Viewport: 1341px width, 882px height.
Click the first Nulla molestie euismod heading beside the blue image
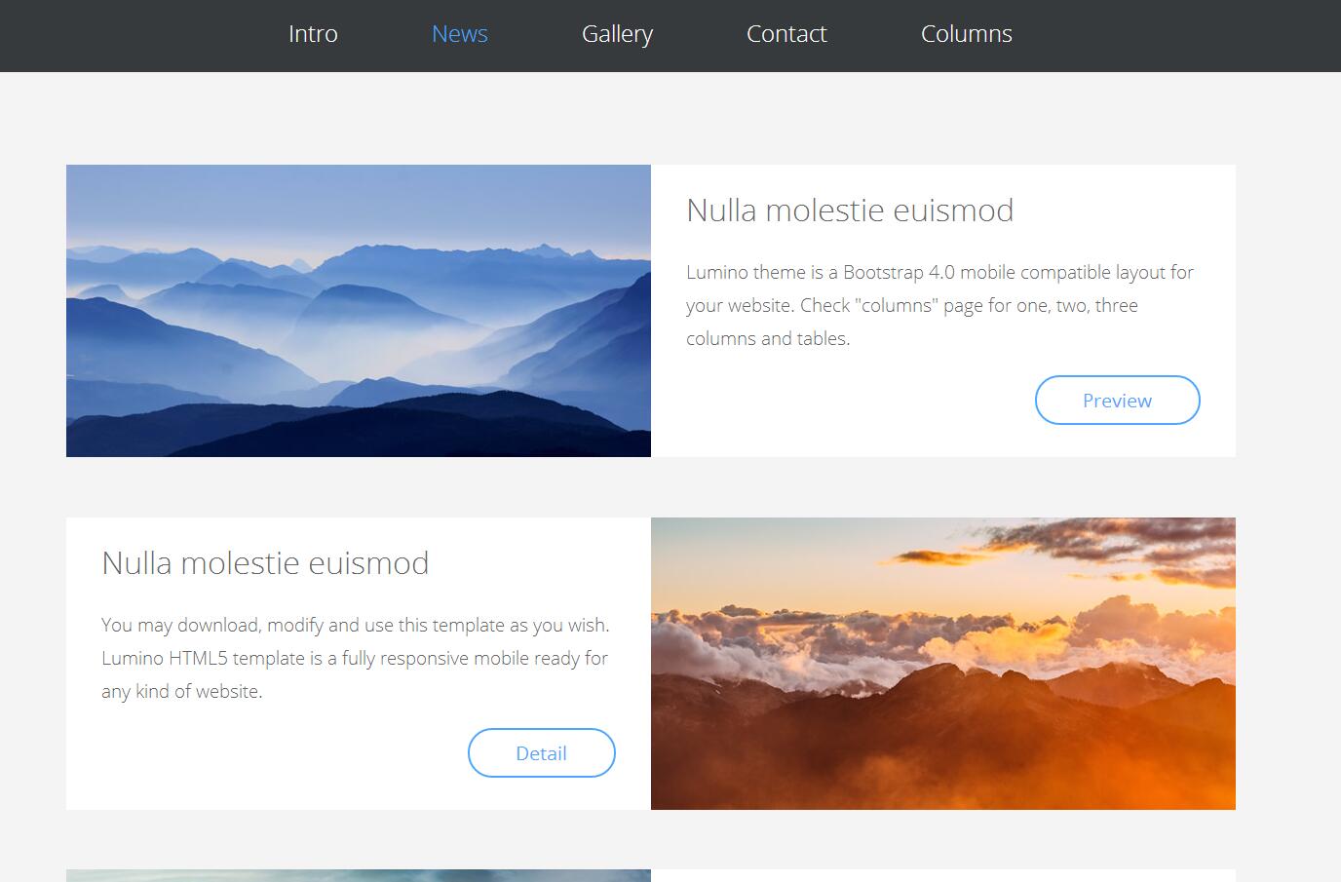850,211
